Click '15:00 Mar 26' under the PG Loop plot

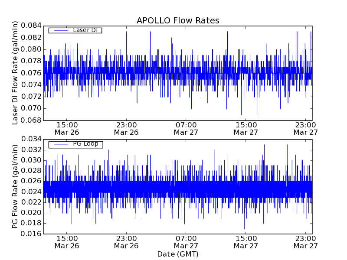point(67,242)
